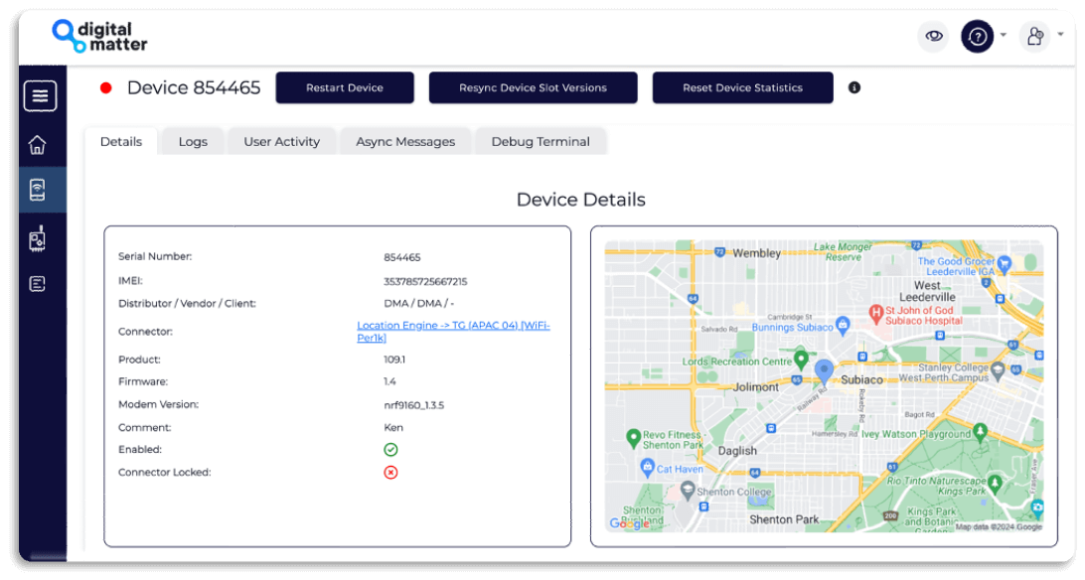This screenshot has width=1085, height=580.
Task: Click the Restart Device button
Action: tap(345, 87)
